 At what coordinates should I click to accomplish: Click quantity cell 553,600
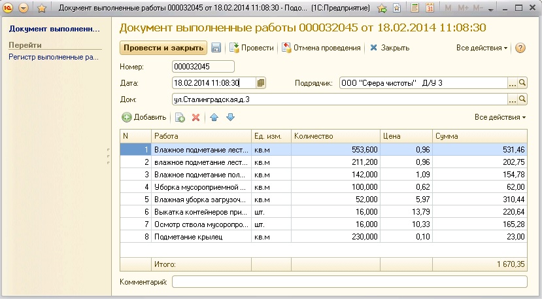point(335,149)
